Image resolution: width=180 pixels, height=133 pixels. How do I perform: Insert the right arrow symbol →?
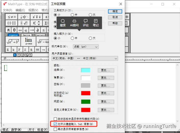[32, 30]
